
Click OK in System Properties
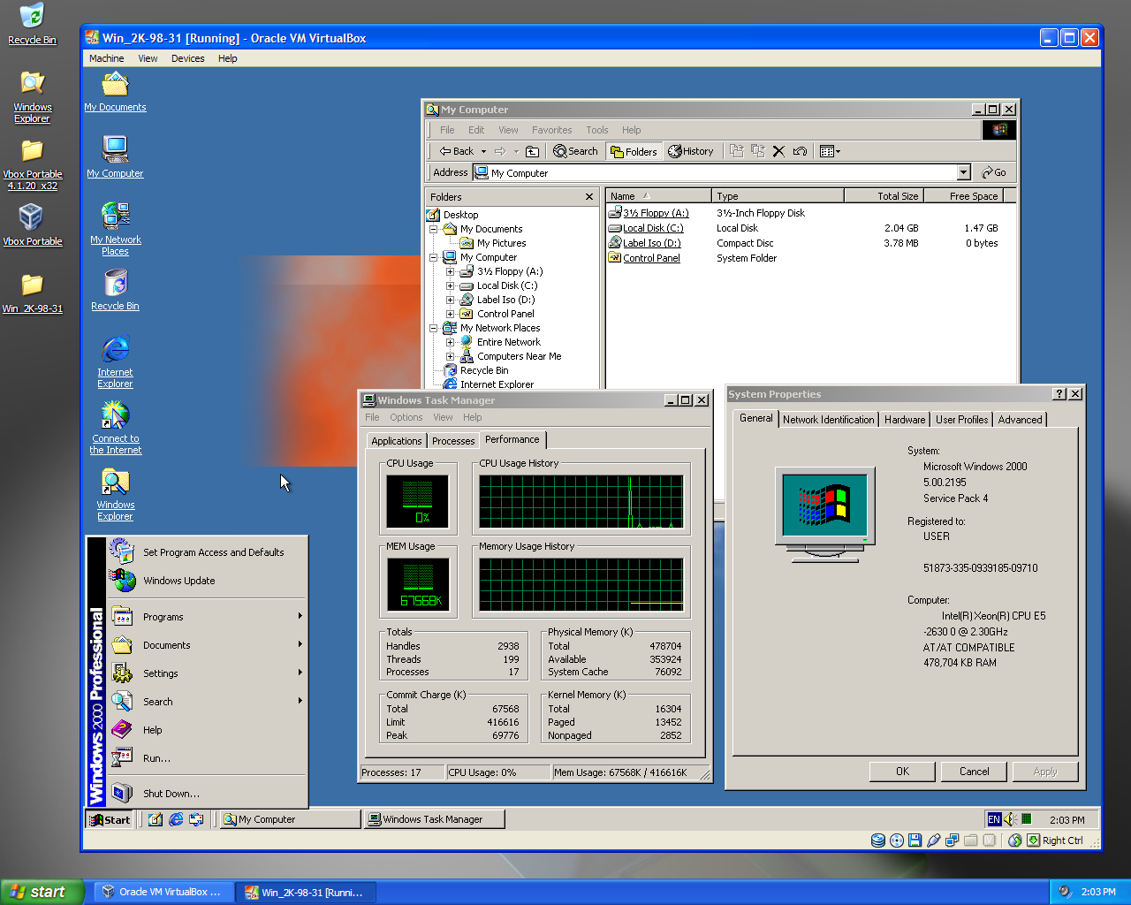[902, 772]
